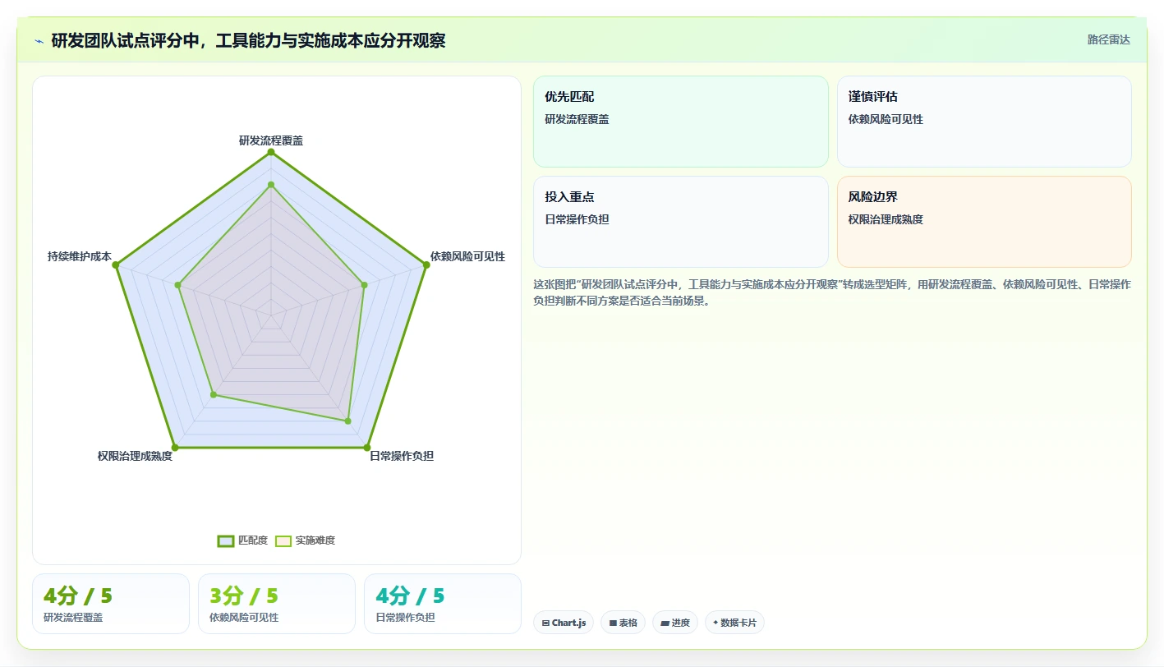Viewport: 1164px width, 667px height.
Task: Click the outer radar point at 研发流程覆盖
Action: 271,152
